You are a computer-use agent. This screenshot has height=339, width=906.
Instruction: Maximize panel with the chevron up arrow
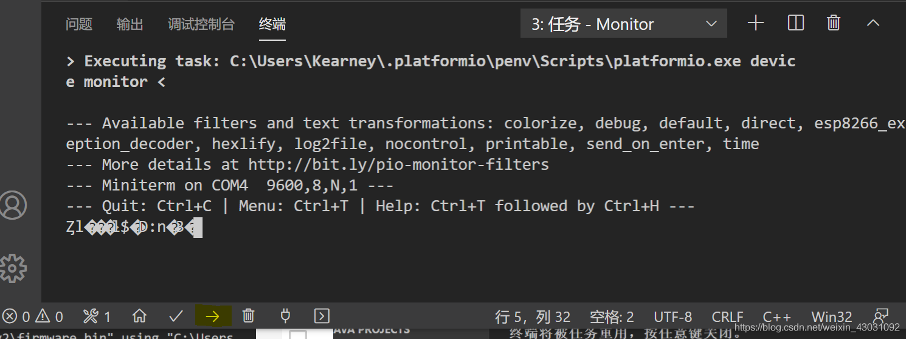pos(873,23)
